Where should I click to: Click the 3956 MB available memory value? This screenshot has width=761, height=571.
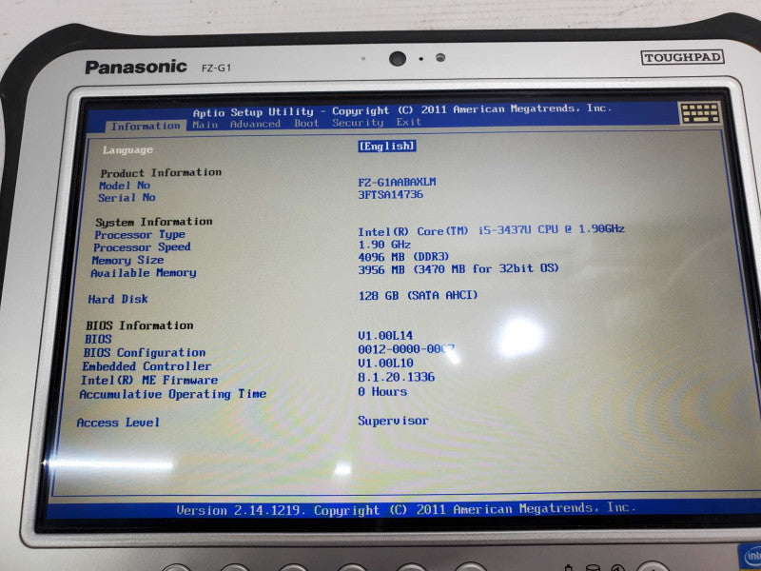click(459, 268)
